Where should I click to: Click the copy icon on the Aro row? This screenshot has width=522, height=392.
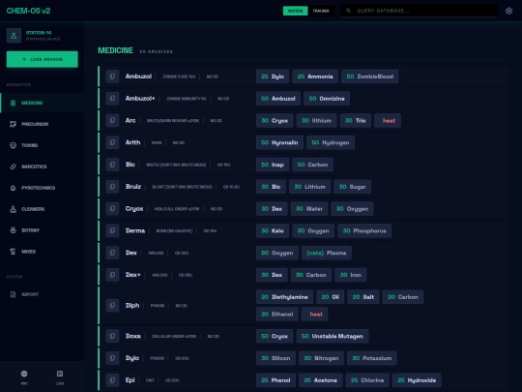(x=112, y=120)
